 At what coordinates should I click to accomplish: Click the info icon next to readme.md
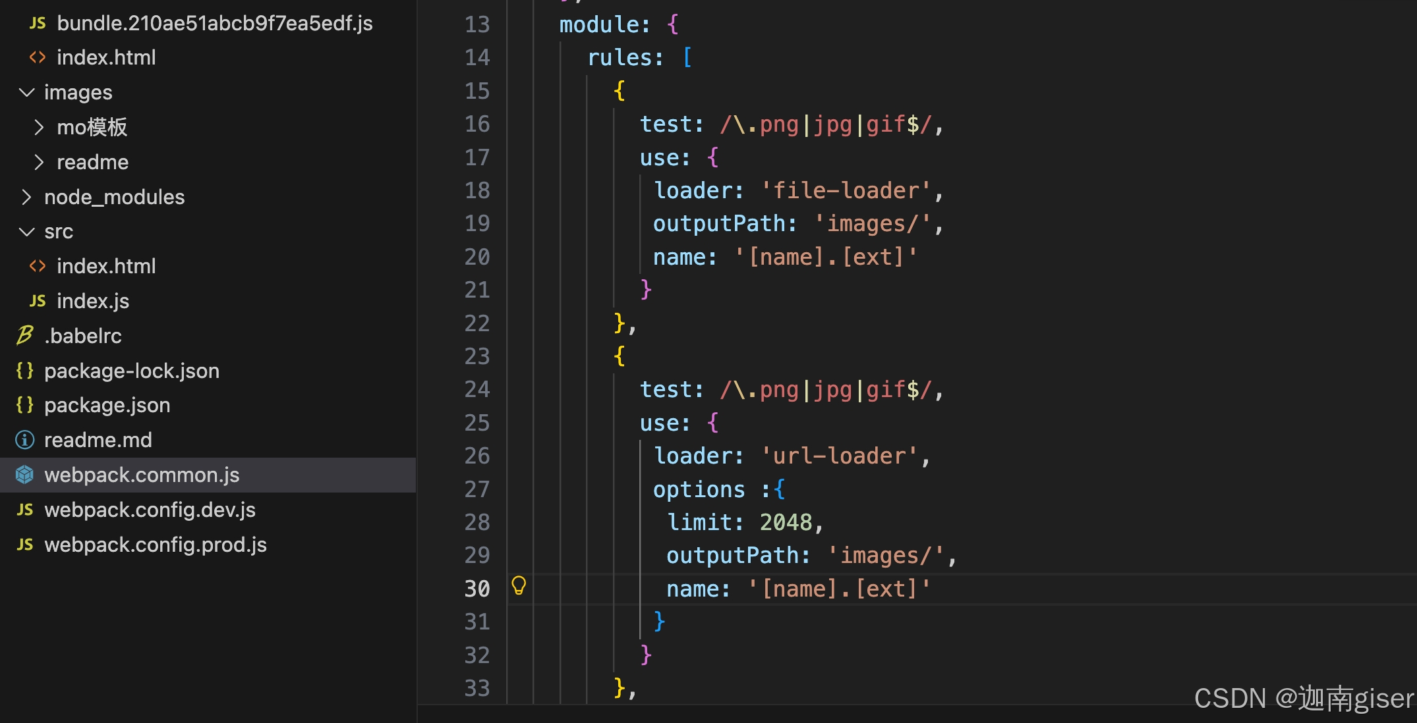pos(25,440)
